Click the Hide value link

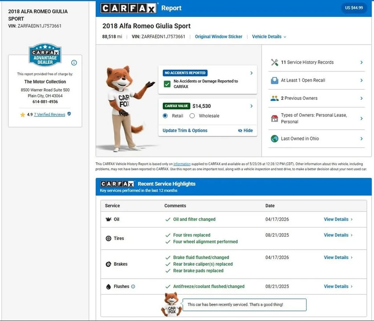coord(246,131)
